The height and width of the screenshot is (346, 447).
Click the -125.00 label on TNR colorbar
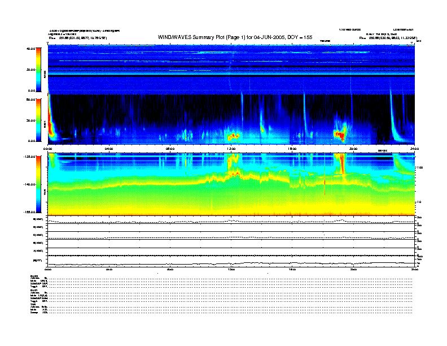pos(29,157)
